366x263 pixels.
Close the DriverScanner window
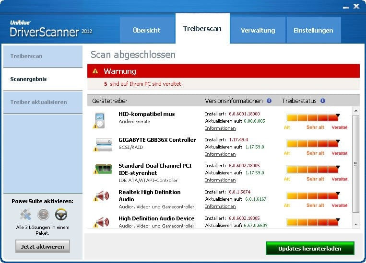356,6
